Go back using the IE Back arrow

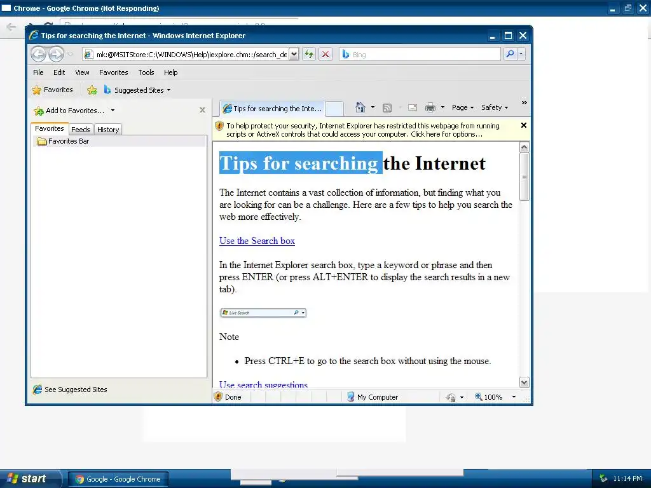39,54
